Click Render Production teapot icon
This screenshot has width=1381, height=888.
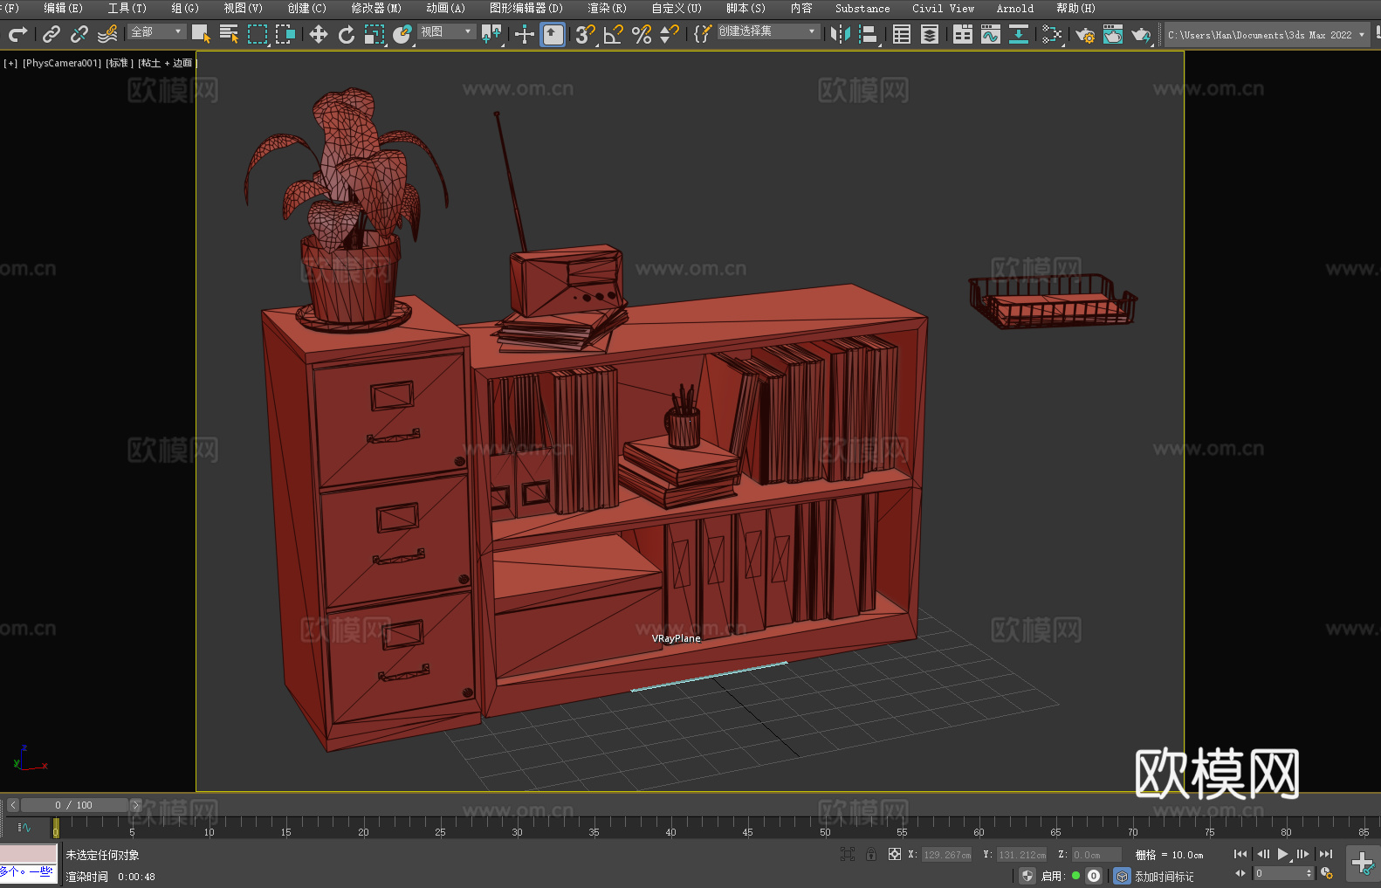coord(1141,34)
